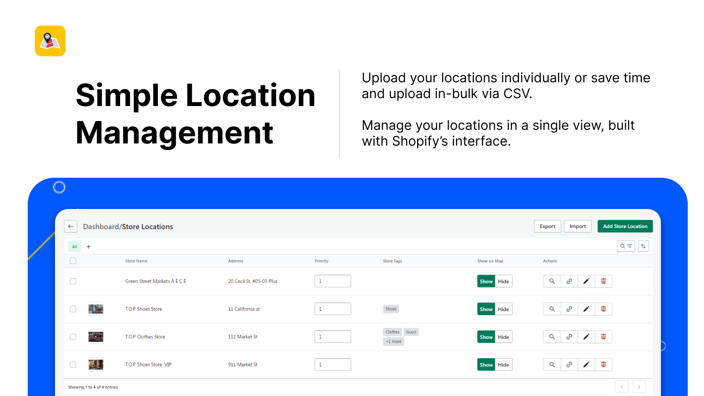The height and width of the screenshot is (396, 704).
Task: Click the plus icon next to the All tab
Action: click(88, 246)
